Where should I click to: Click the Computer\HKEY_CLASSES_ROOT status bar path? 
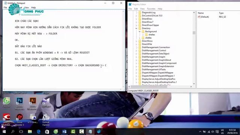pyautogui.click(x=143, y=91)
